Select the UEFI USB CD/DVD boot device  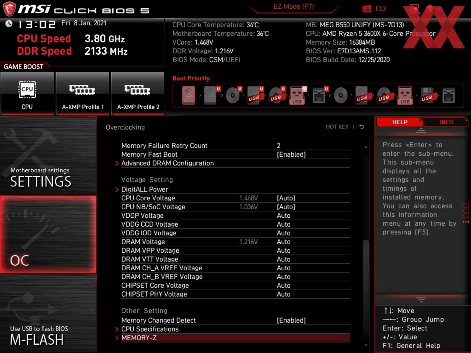pyautogui.click(x=276, y=95)
